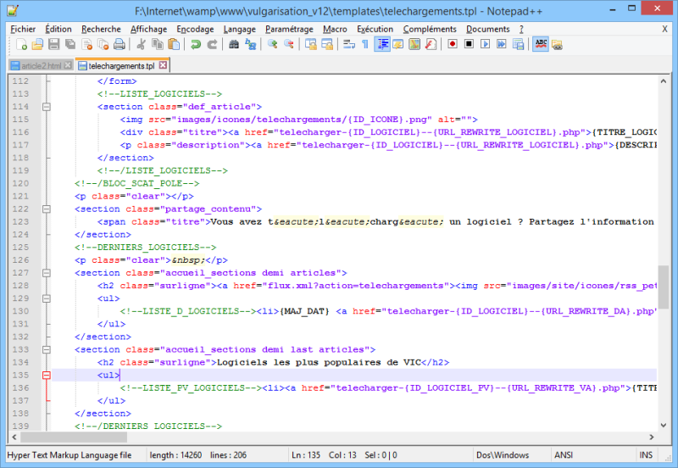Open the Fichier menu
The height and width of the screenshot is (468, 678).
tap(23, 29)
